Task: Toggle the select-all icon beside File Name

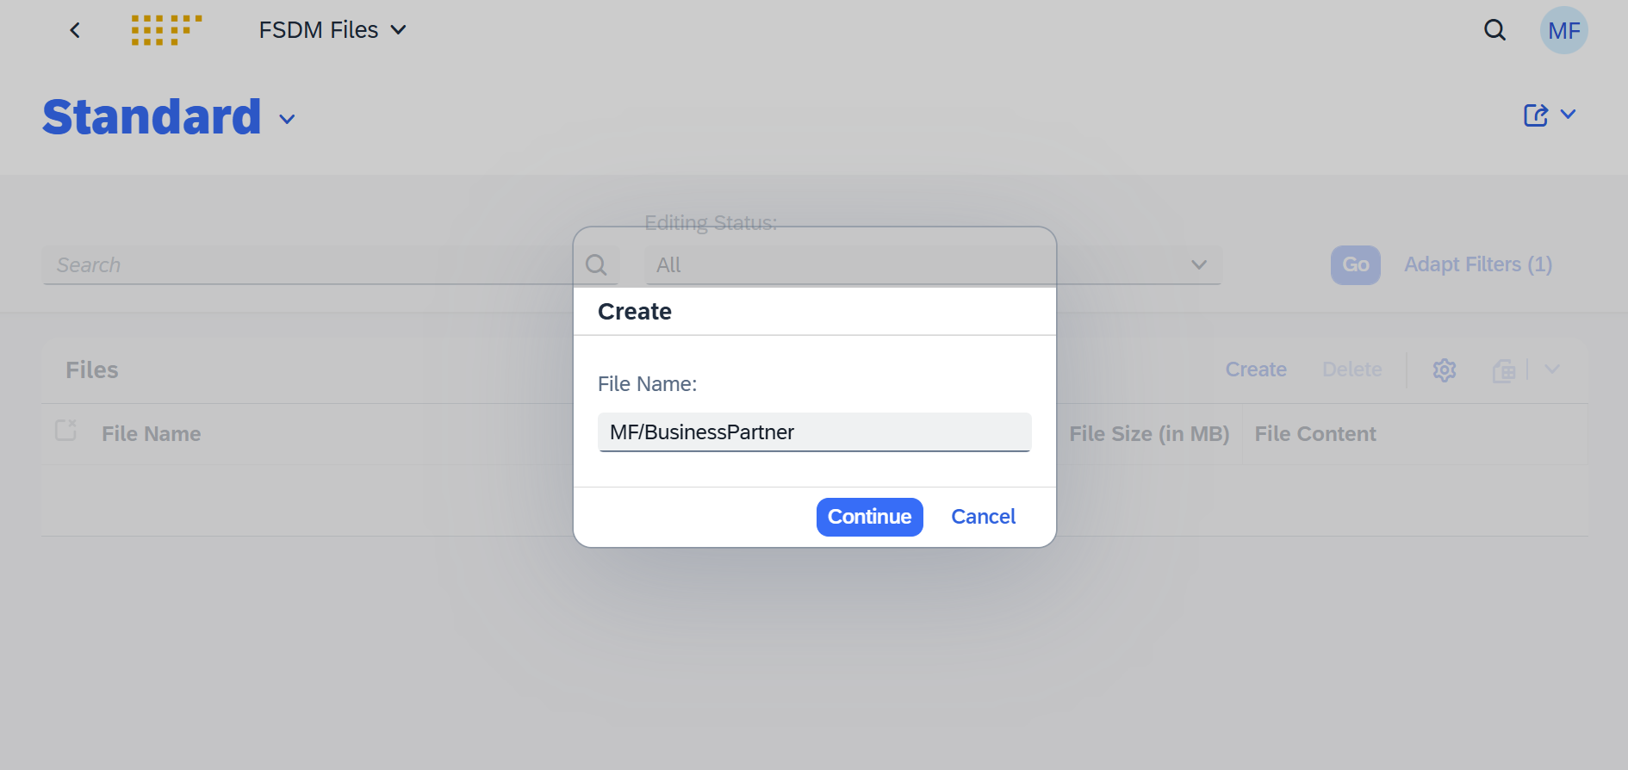Action: point(66,430)
